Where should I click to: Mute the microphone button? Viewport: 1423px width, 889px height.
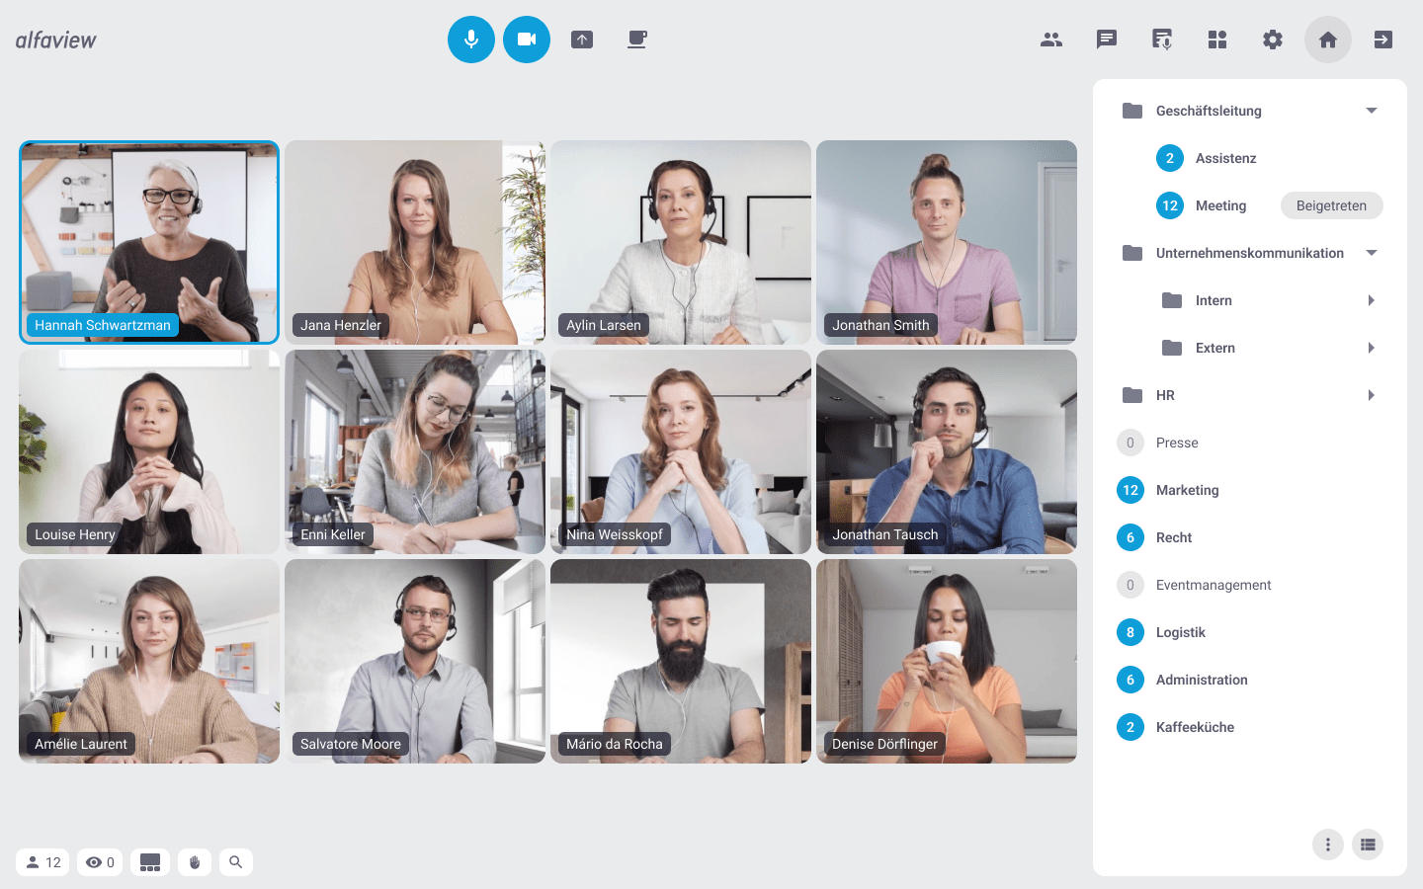(471, 40)
